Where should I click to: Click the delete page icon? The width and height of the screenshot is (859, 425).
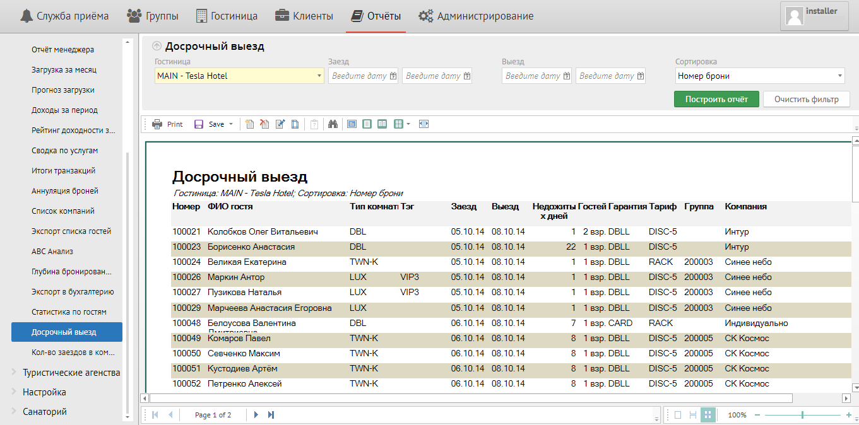pyautogui.click(x=265, y=124)
